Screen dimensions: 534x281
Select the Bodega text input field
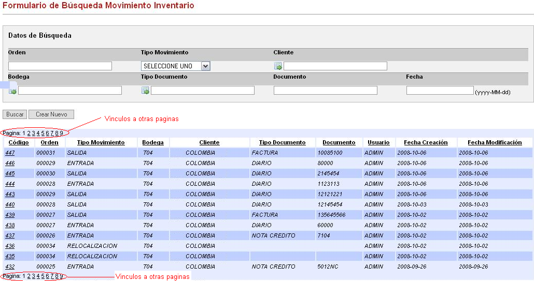(69, 91)
